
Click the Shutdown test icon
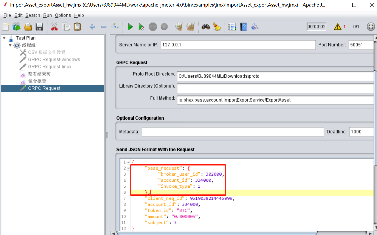(x=164, y=27)
